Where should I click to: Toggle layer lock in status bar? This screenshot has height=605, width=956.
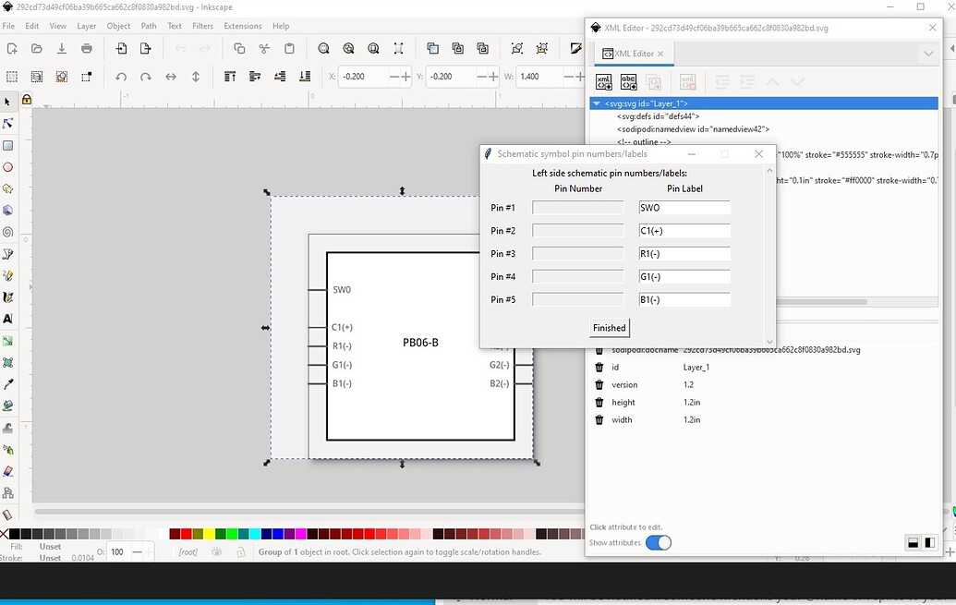241,552
